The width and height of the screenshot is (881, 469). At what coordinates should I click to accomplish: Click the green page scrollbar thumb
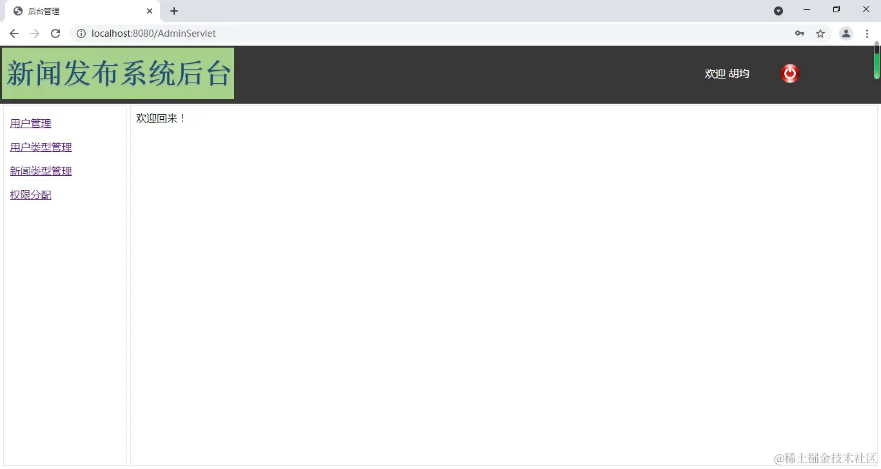(877, 61)
